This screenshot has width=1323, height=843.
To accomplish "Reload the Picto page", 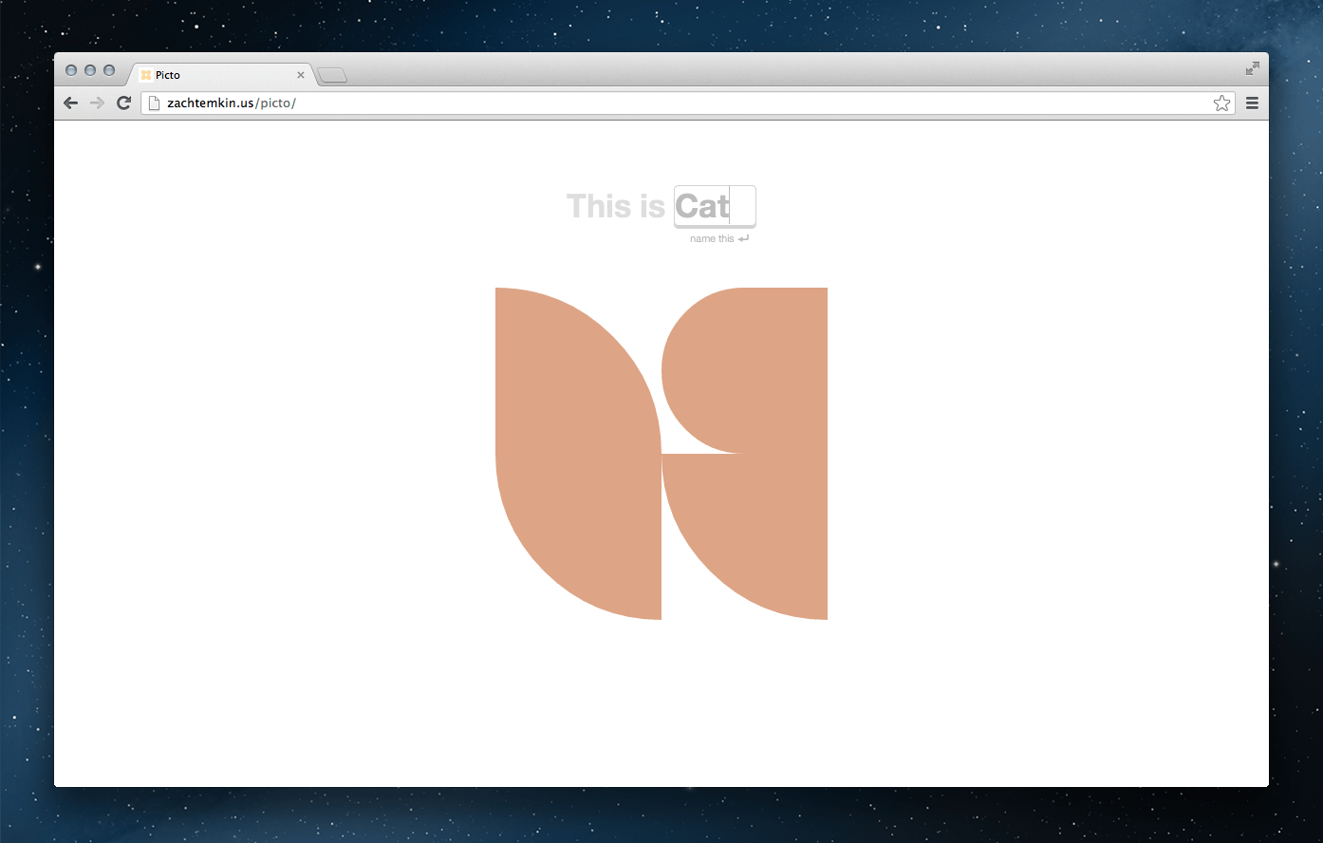I will 123,103.
